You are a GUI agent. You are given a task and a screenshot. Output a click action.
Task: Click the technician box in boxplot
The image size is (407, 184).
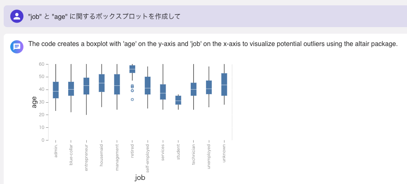[194, 89]
